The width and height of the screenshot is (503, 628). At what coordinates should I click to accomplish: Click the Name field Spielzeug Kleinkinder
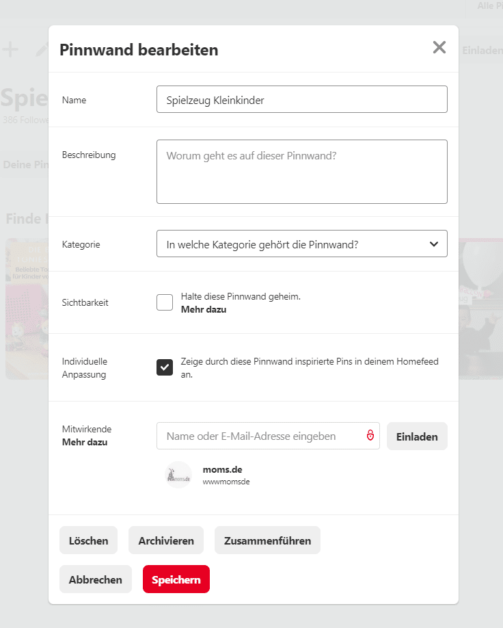pyautogui.click(x=301, y=99)
